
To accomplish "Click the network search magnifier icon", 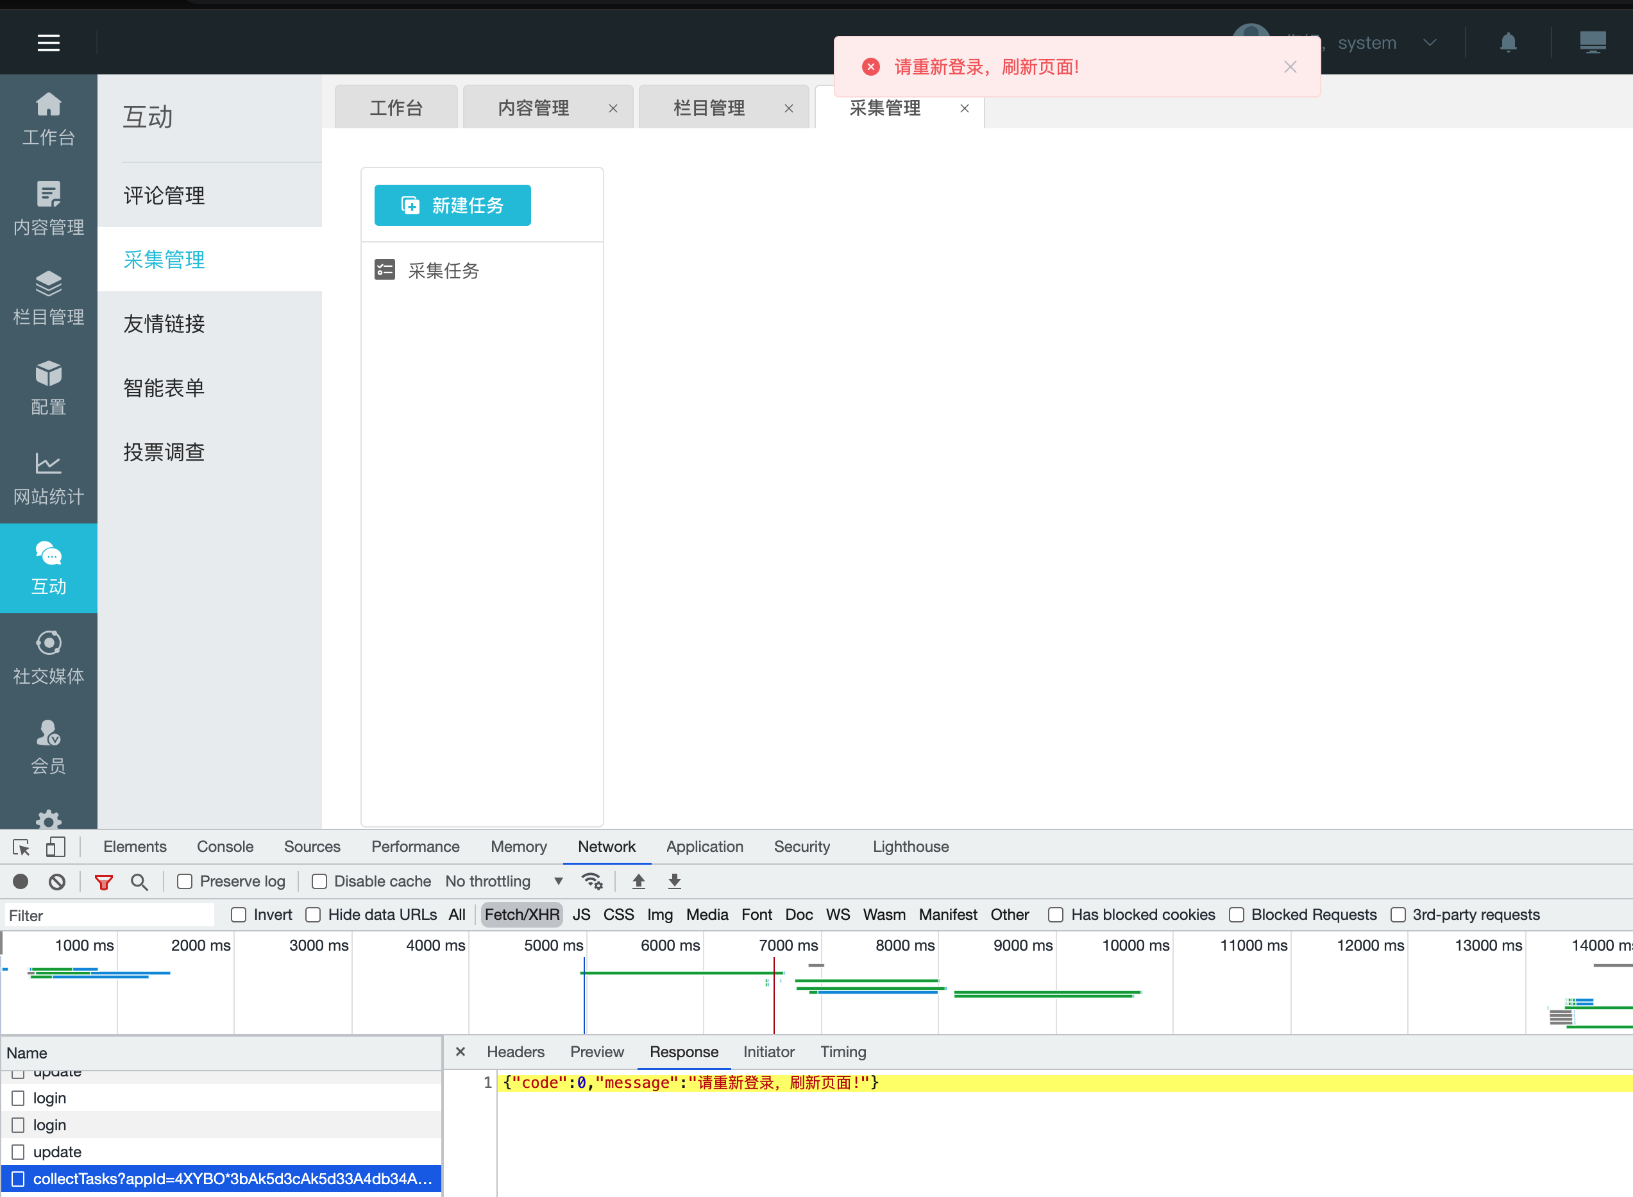I will [139, 882].
